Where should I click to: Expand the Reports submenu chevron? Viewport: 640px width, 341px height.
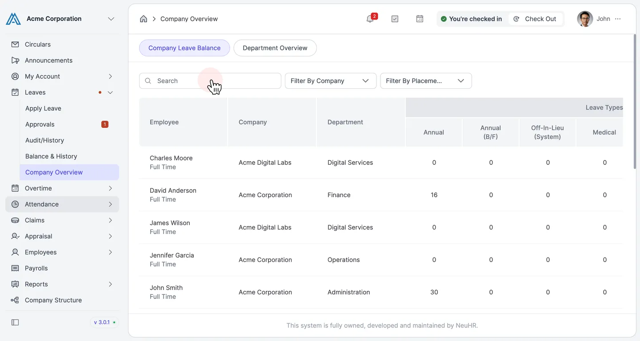pyautogui.click(x=110, y=284)
